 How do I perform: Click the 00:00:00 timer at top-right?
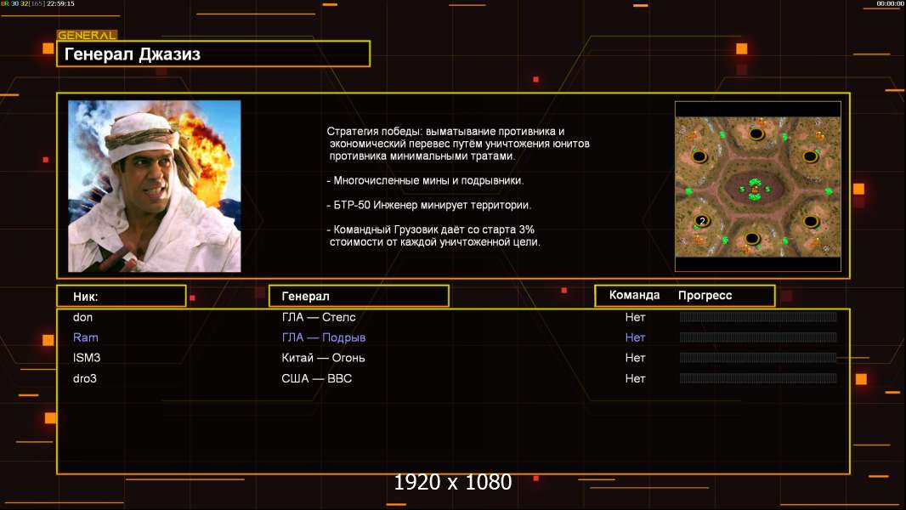tap(890, 3)
